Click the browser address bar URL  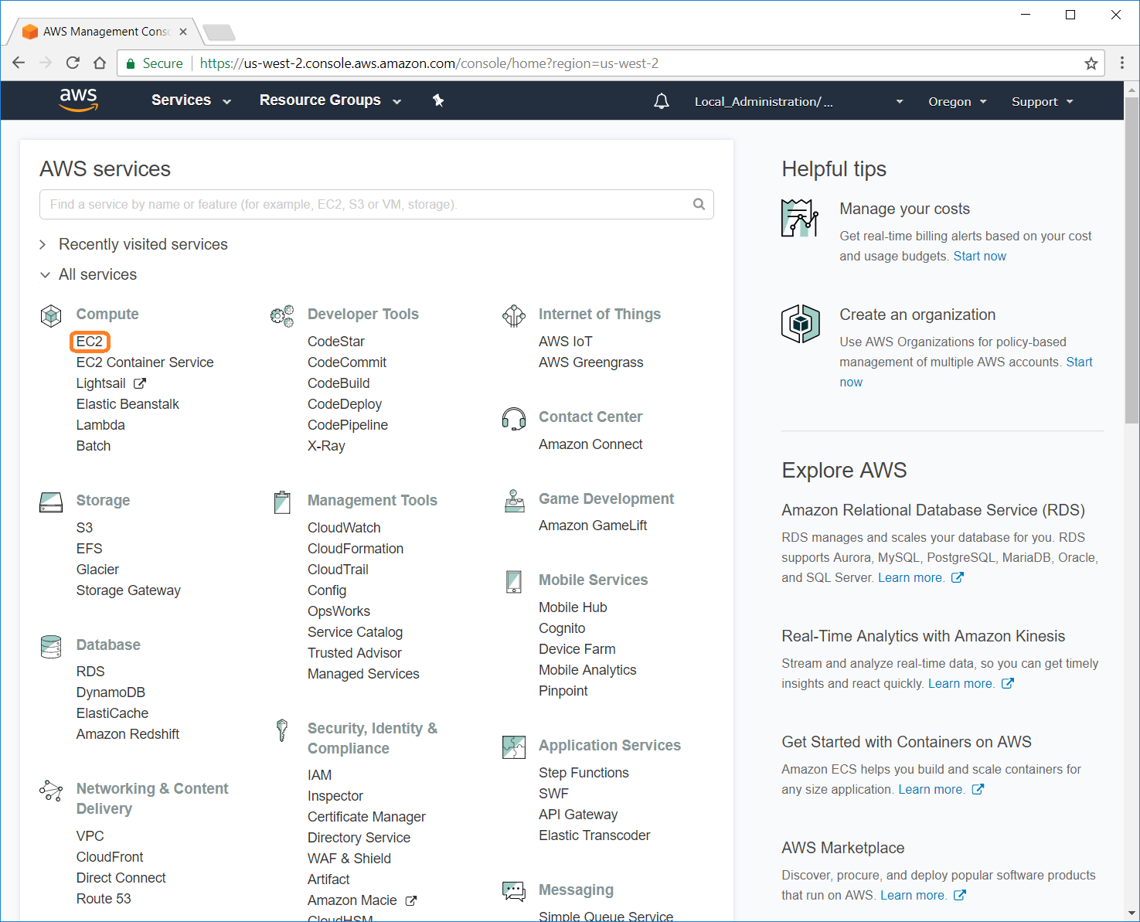click(429, 63)
